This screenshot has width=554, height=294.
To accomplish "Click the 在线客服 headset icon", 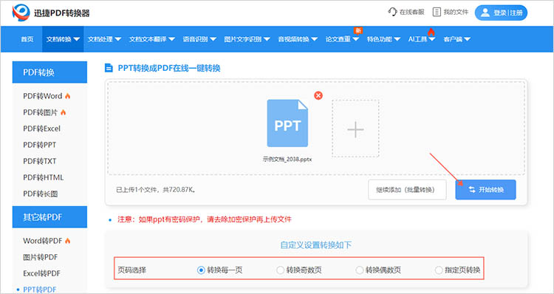I will pyautogui.click(x=392, y=12).
